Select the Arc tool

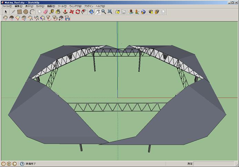pos(32,12)
